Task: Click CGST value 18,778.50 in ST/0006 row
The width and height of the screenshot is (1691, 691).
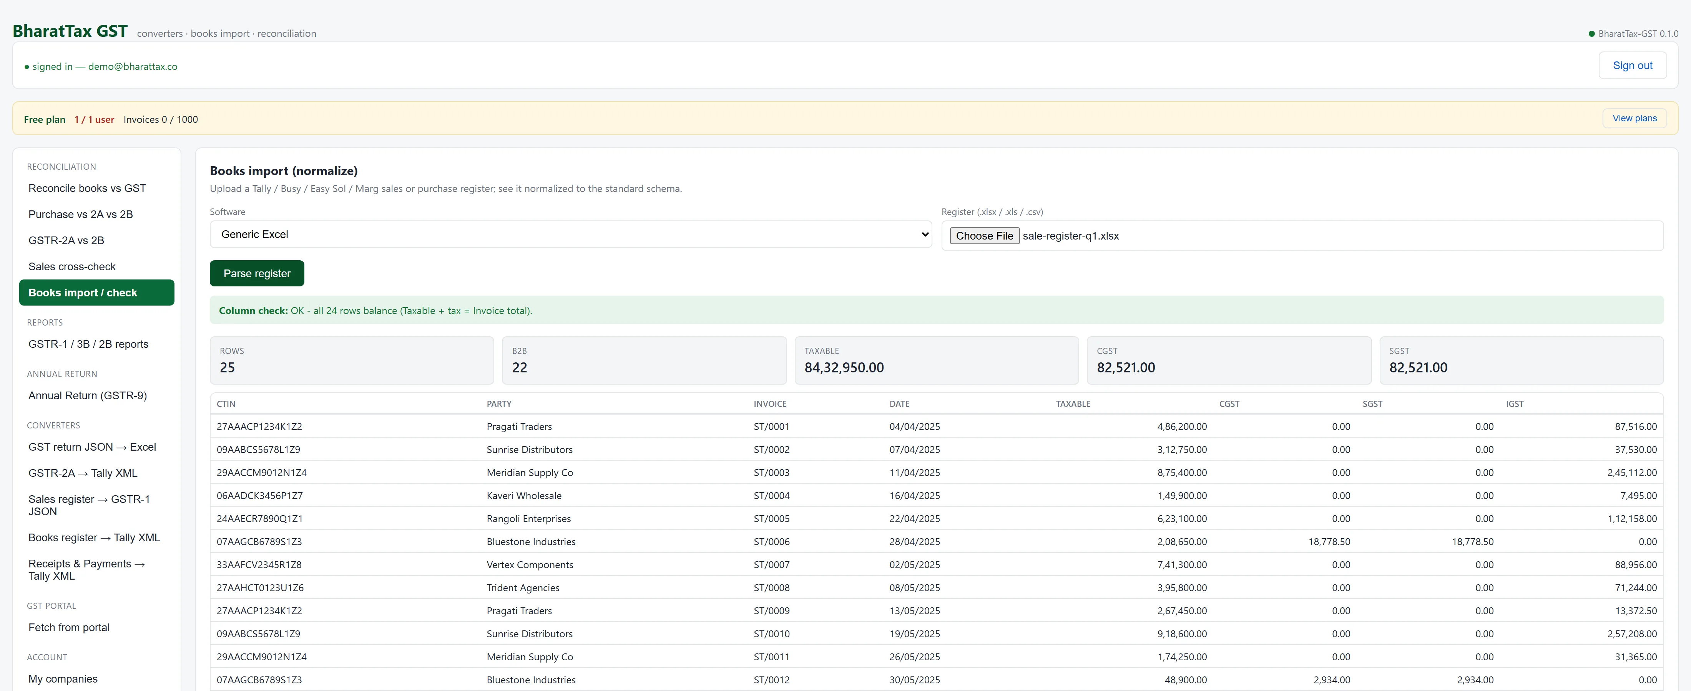Action: point(1329,542)
